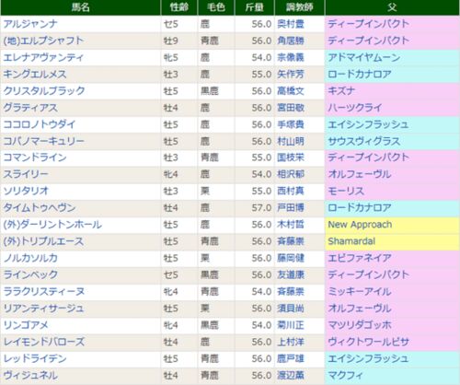Click the 父 column header
This screenshot has height=385, width=460.
(392, 7)
